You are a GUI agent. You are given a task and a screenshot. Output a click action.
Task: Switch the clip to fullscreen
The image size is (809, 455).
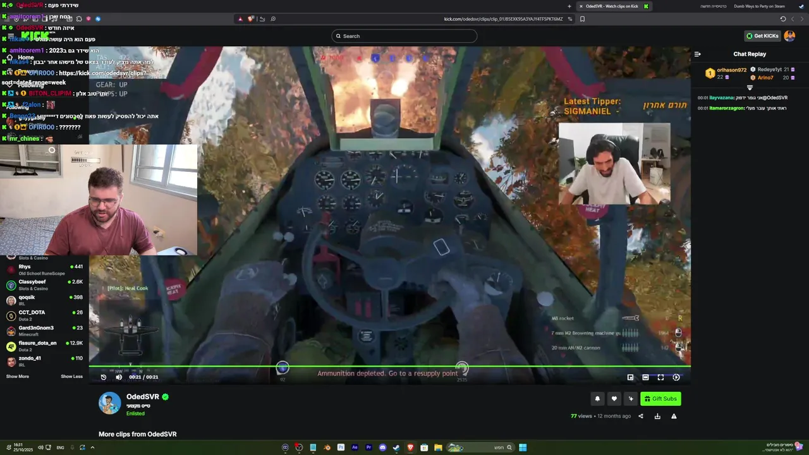pos(660,377)
